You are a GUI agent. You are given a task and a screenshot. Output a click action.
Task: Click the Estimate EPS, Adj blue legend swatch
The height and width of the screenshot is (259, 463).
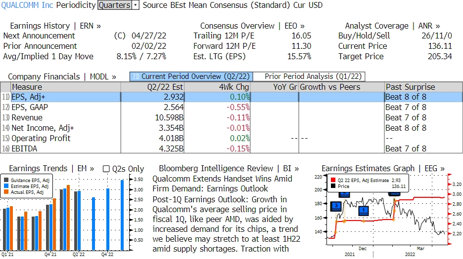click(x=6, y=186)
